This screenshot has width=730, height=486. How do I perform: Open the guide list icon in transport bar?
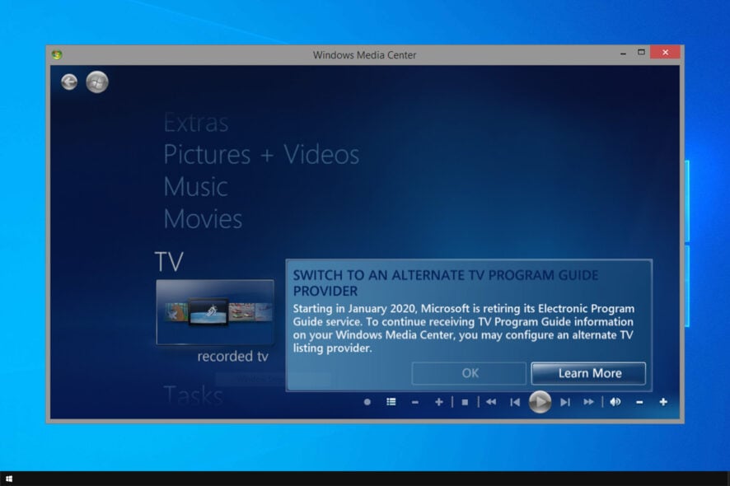tap(391, 402)
